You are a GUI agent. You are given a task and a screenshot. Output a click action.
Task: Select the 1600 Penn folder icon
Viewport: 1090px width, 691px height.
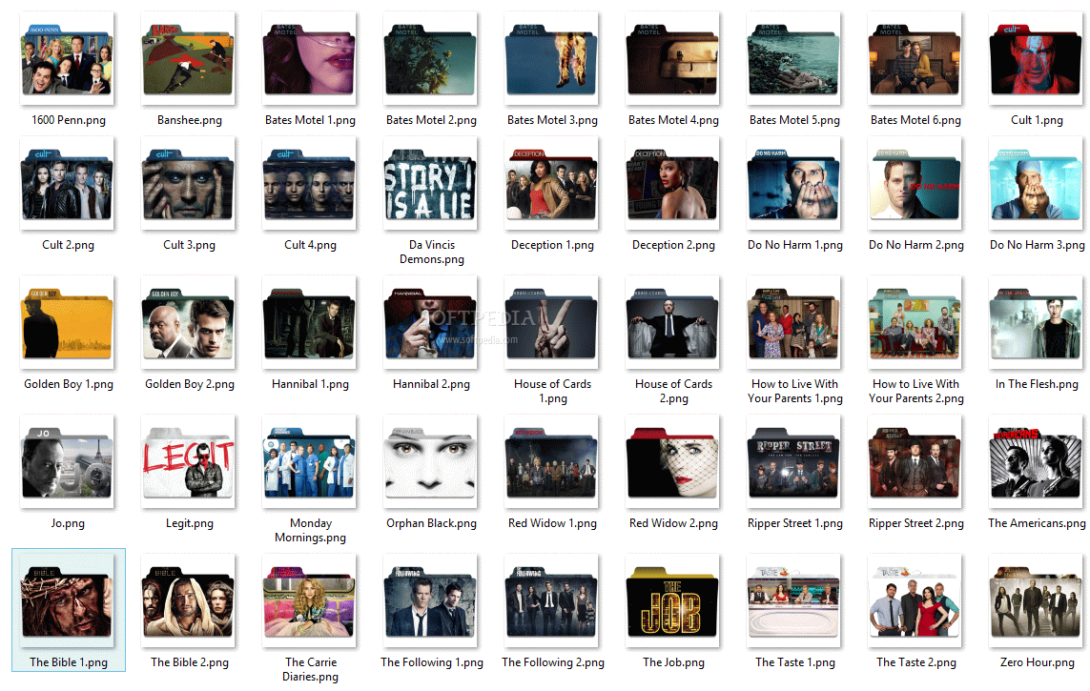tap(68, 58)
